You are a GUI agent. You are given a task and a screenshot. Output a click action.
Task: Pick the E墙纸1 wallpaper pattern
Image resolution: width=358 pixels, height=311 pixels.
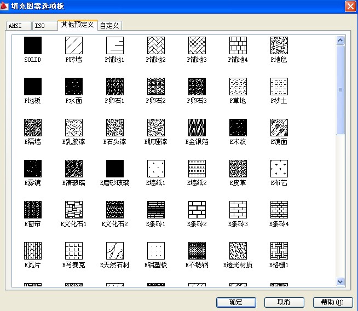(156, 169)
